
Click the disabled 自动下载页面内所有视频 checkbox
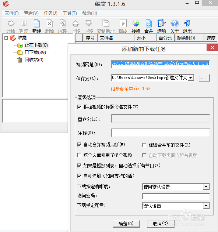pyautogui.click(x=144, y=155)
